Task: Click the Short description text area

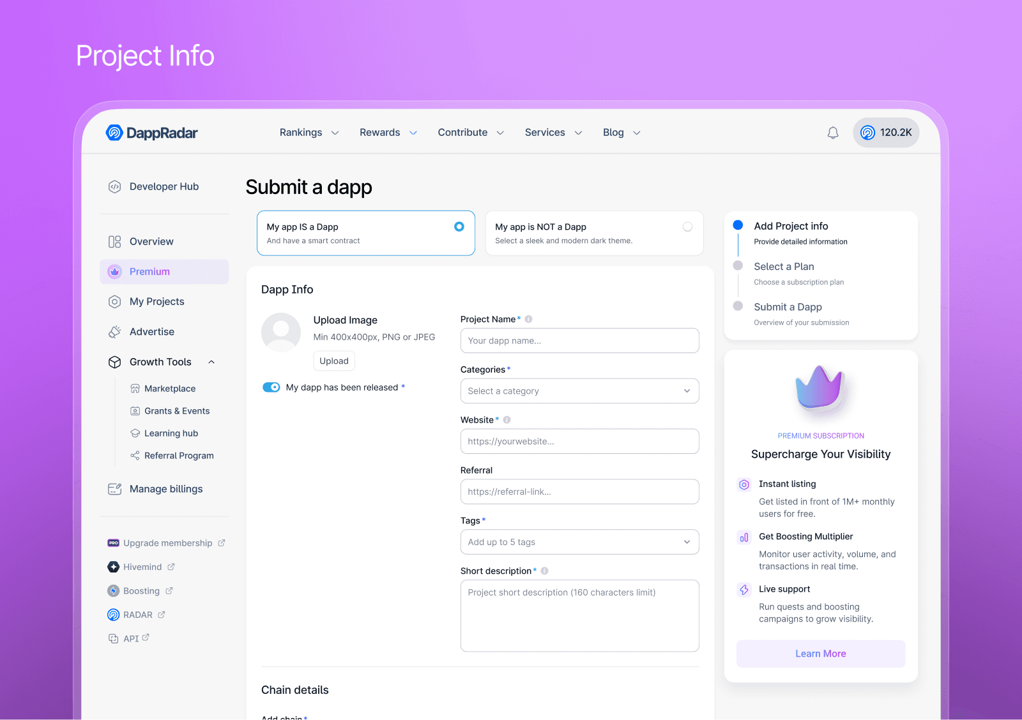Action: 579,616
